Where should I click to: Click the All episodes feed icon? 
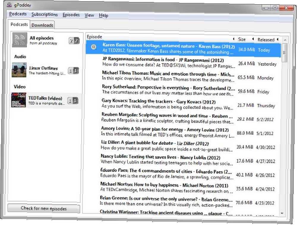(20, 40)
